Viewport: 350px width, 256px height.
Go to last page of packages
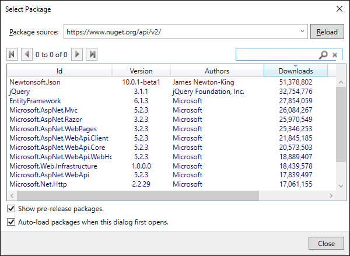point(92,55)
